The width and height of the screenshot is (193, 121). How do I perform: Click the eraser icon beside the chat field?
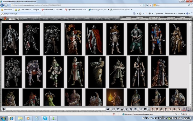pyautogui.click(x=114, y=109)
